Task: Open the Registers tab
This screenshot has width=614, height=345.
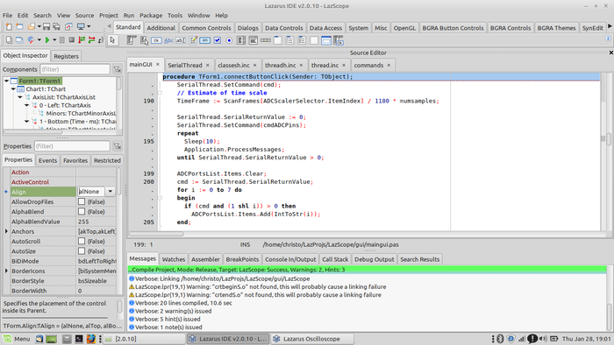Action: click(66, 56)
